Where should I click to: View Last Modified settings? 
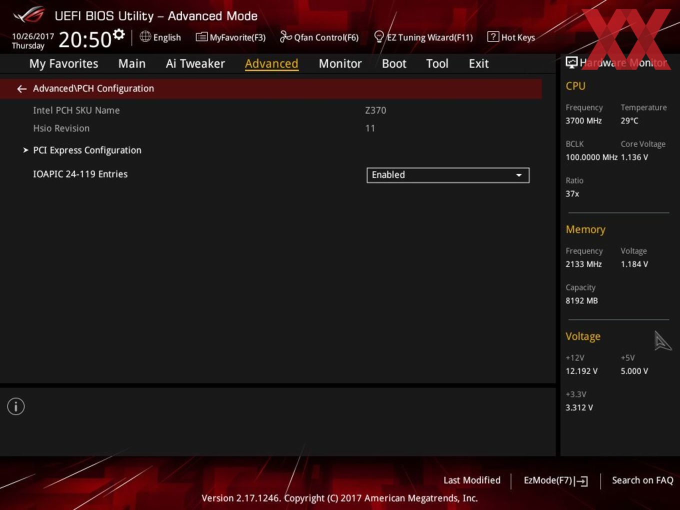click(x=472, y=480)
